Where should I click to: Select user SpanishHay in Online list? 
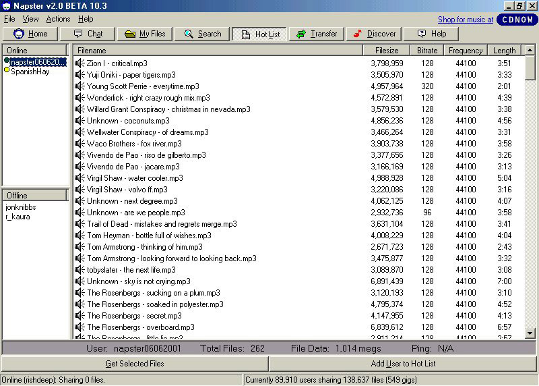pos(30,72)
